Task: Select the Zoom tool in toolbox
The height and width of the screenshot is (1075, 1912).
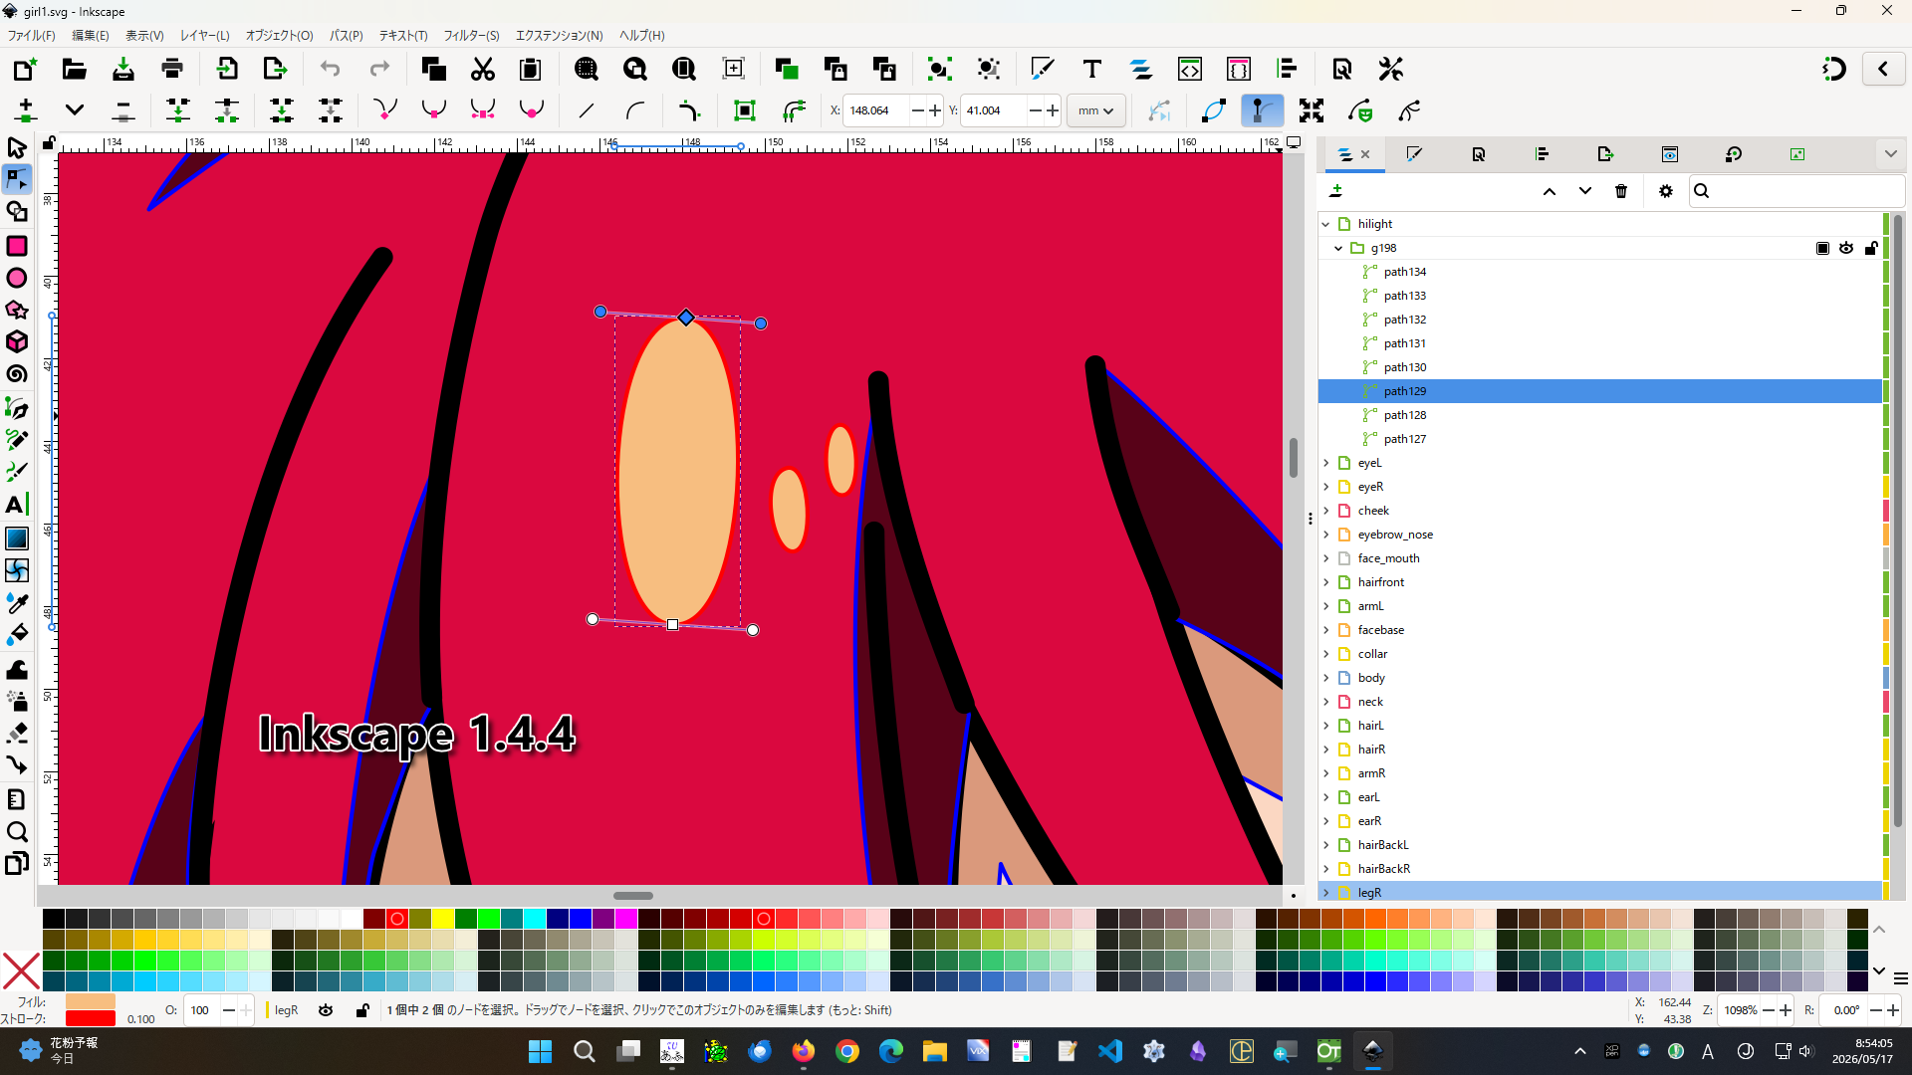Action: tap(17, 832)
